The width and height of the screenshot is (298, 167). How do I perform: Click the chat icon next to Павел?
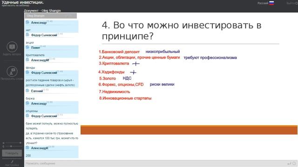(x=27, y=47)
